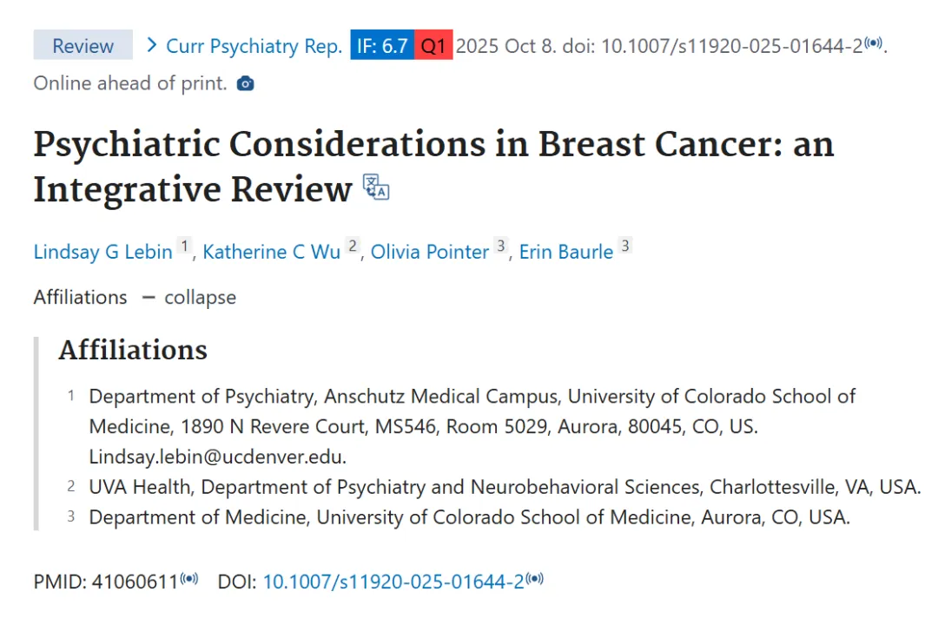Open the DOI link 10.1007/s11920-025-01644-2
The image size is (938, 618).
(x=393, y=582)
